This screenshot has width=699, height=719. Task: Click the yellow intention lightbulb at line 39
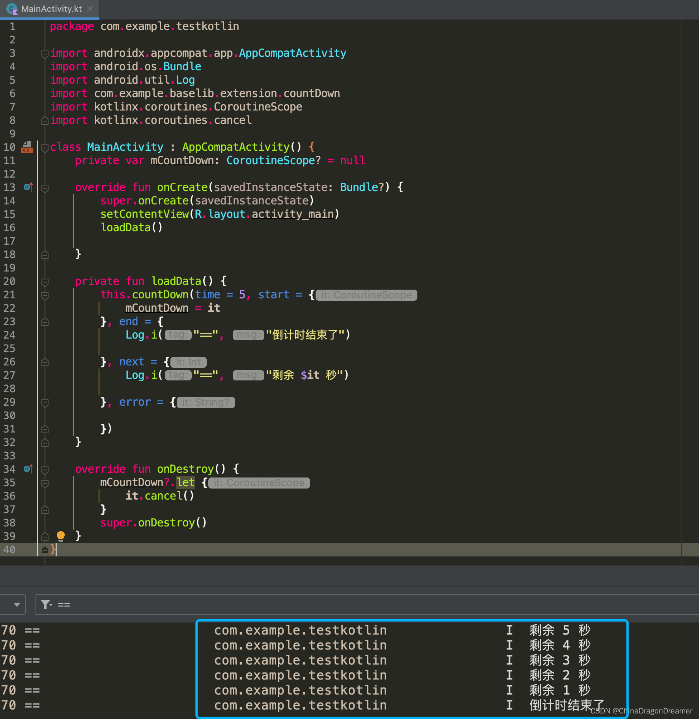click(x=61, y=536)
